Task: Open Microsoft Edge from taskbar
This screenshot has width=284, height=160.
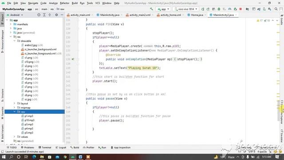Action: 34,157
